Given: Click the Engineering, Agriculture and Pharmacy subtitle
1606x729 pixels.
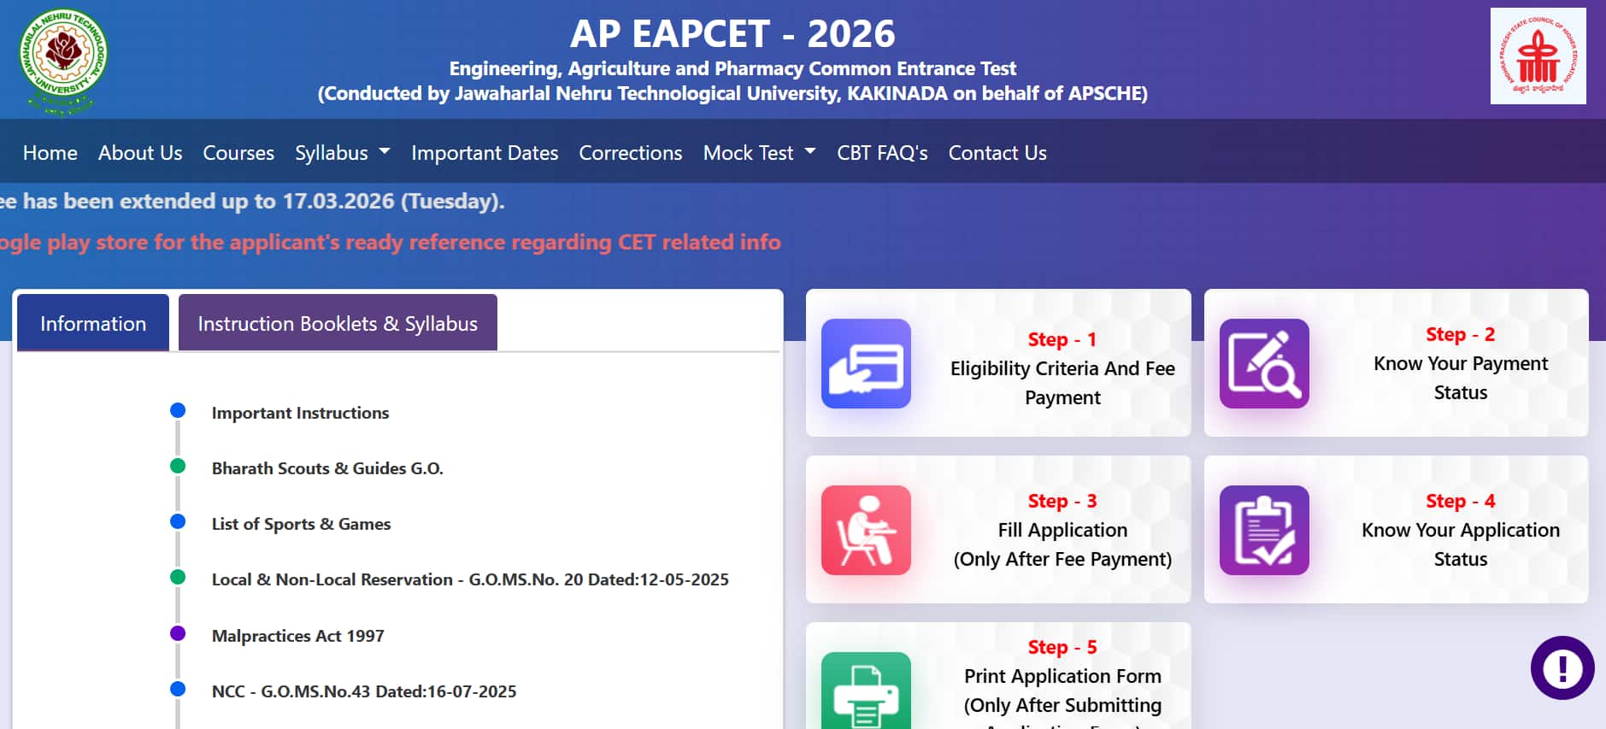Looking at the screenshot, I should coord(732,68).
